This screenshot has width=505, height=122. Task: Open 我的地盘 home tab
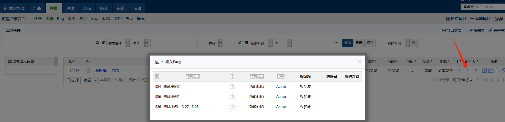(14, 8)
